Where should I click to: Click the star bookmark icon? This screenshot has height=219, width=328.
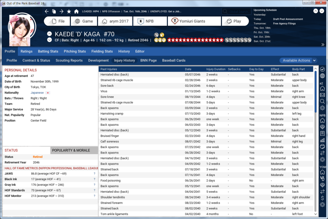[x=69, y=11]
